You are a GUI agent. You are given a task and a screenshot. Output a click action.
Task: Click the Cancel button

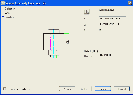point(122,89)
